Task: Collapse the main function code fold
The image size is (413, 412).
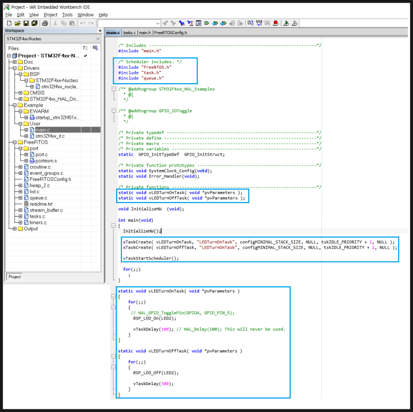Action: click(114, 225)
